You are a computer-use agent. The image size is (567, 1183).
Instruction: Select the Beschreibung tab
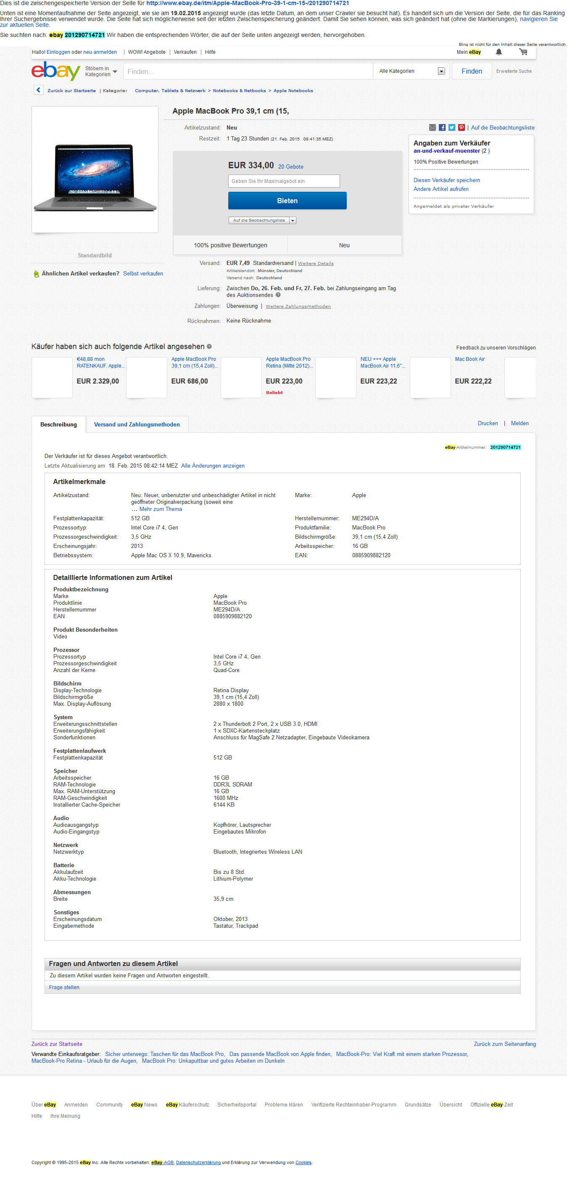coord(58,424)
